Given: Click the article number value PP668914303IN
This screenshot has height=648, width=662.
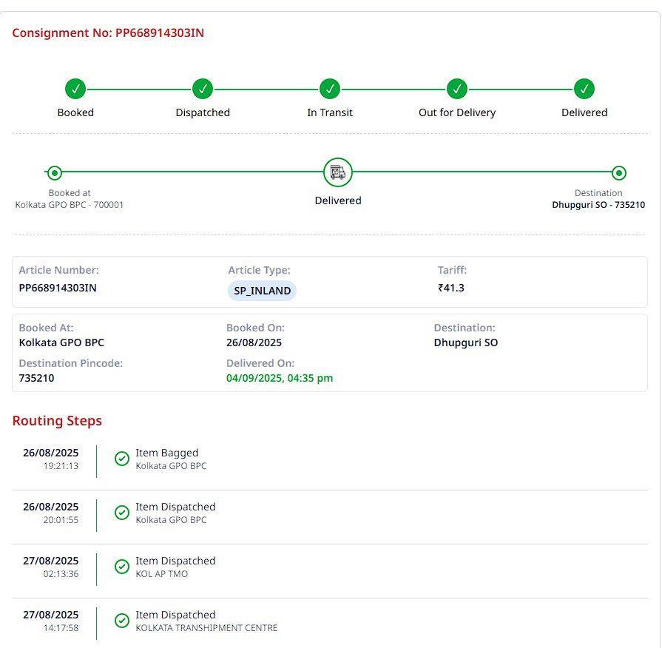Looking at the screenshot, I should point(58,288).
